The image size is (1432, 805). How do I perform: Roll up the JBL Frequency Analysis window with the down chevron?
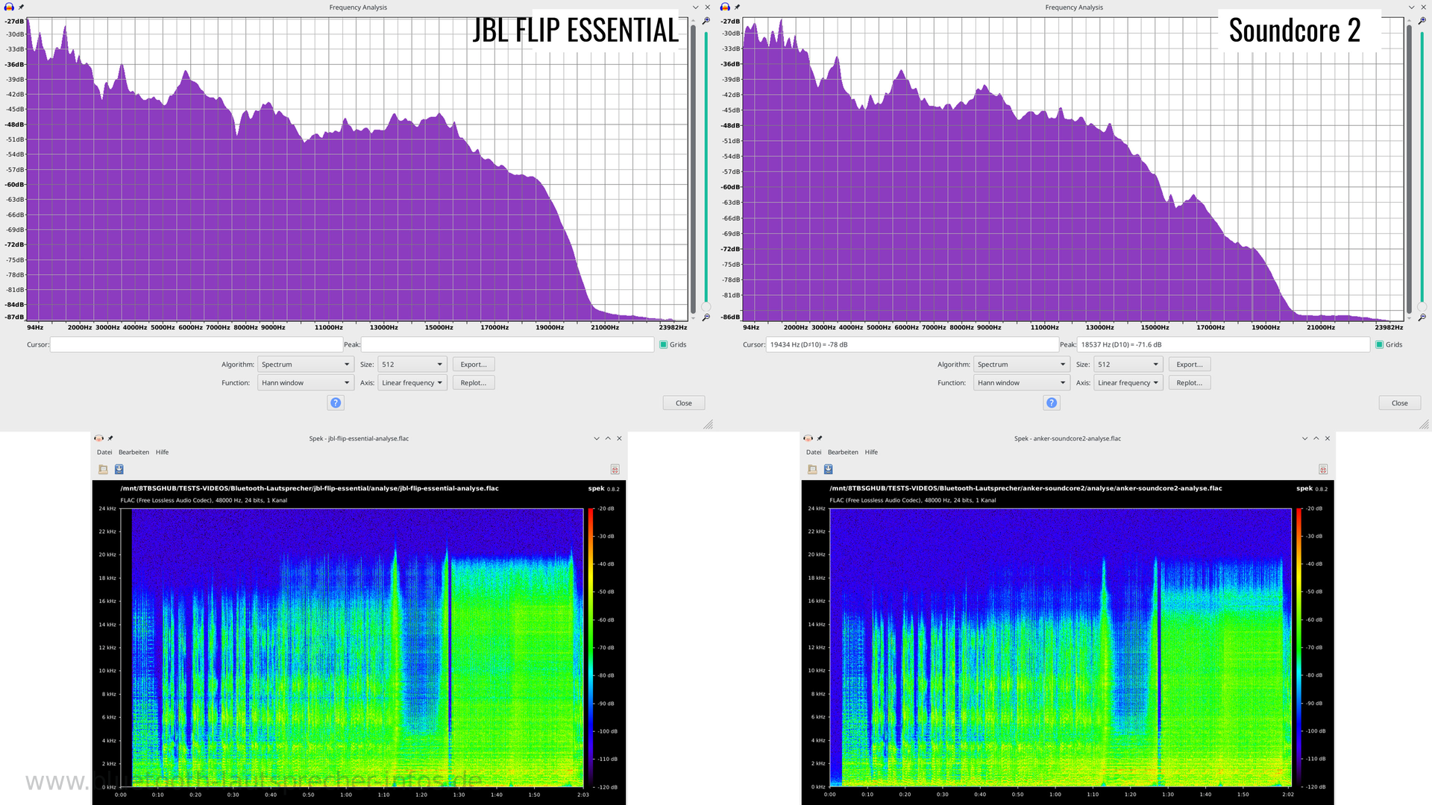(696, 7)
